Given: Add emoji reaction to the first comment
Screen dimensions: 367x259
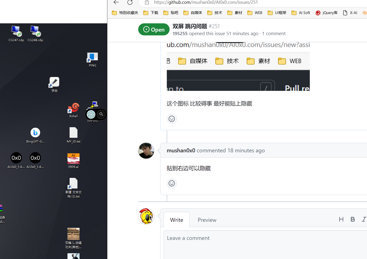Looking at the screenshot, I should [x=172, y=119].
